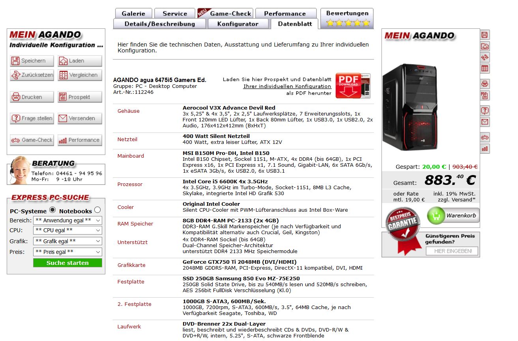Click the Zurücksetzen button
The width and height of the screenshot is (518, 341).
[32, 75]
